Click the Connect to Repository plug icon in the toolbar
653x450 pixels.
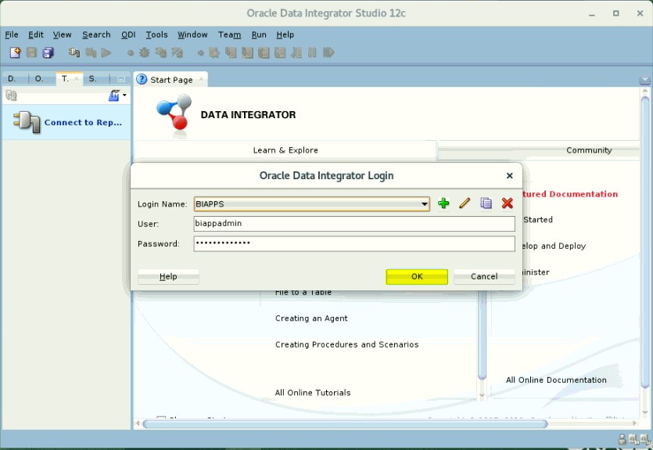pyautogui.click(x=74, y=52)
